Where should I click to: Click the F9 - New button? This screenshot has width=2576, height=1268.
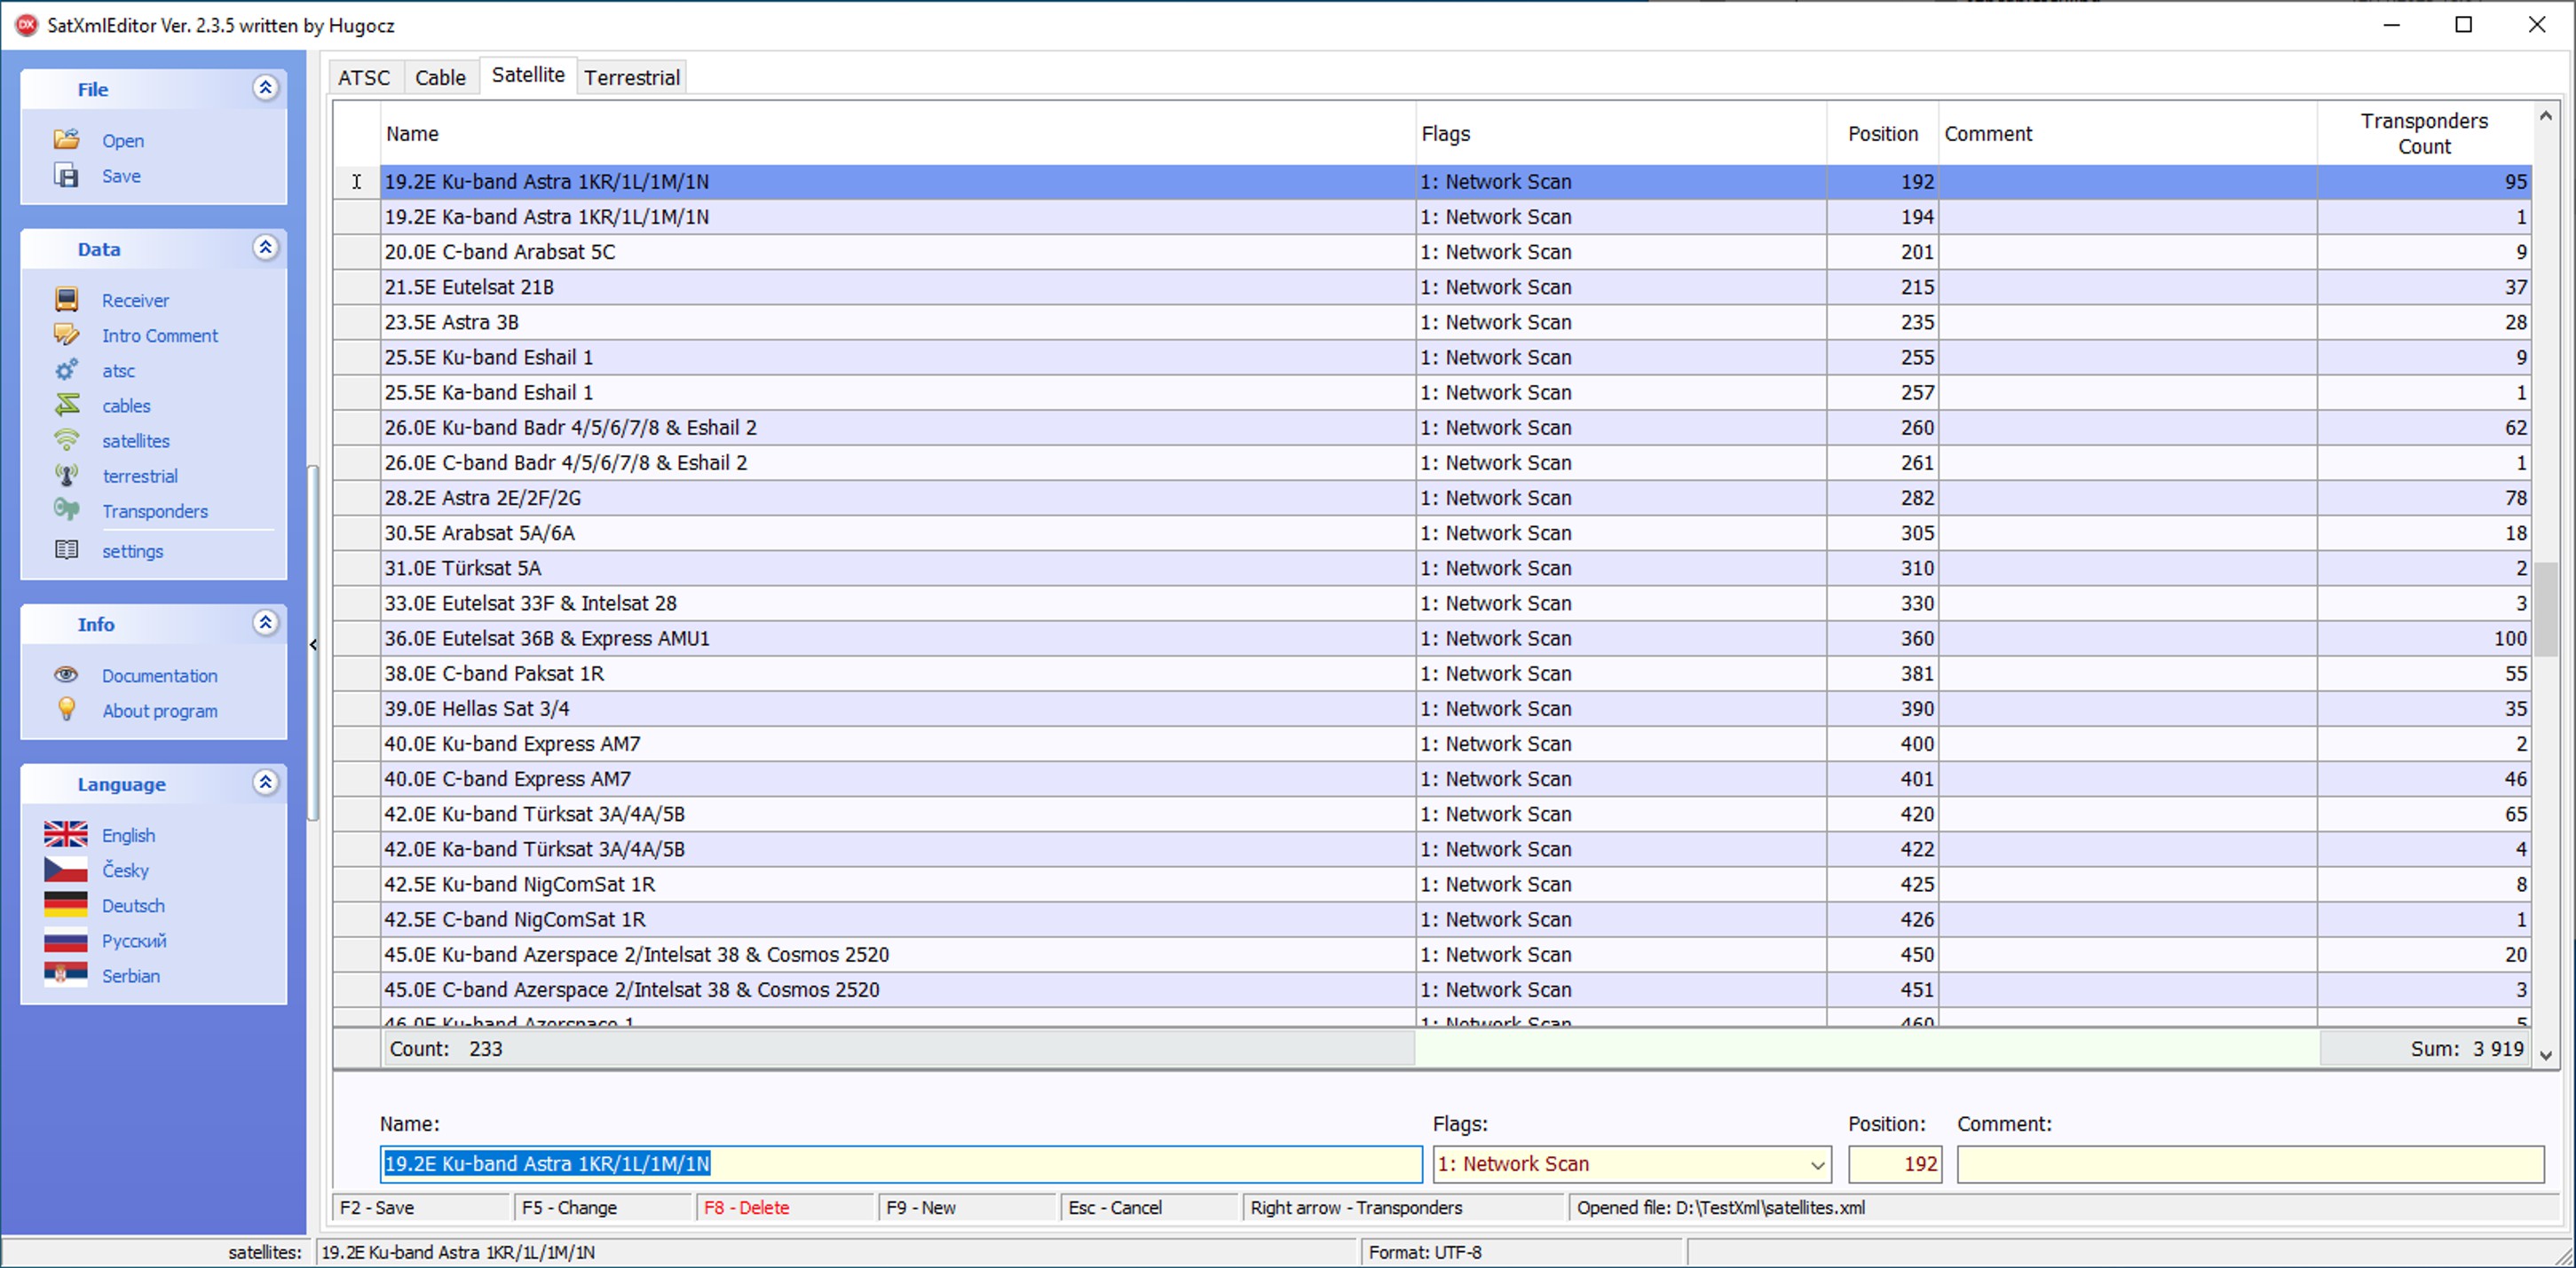point(968,1207)
